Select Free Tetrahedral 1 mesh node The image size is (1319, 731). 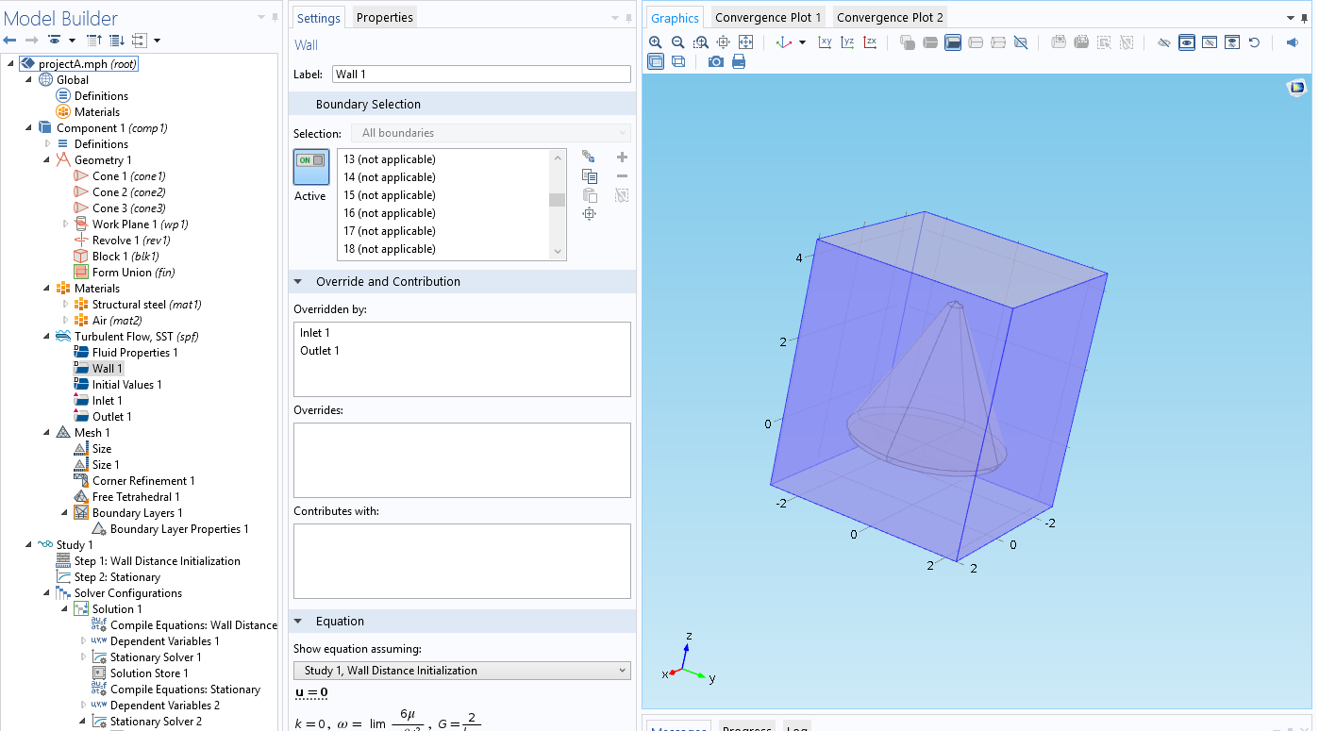point(135,497)
